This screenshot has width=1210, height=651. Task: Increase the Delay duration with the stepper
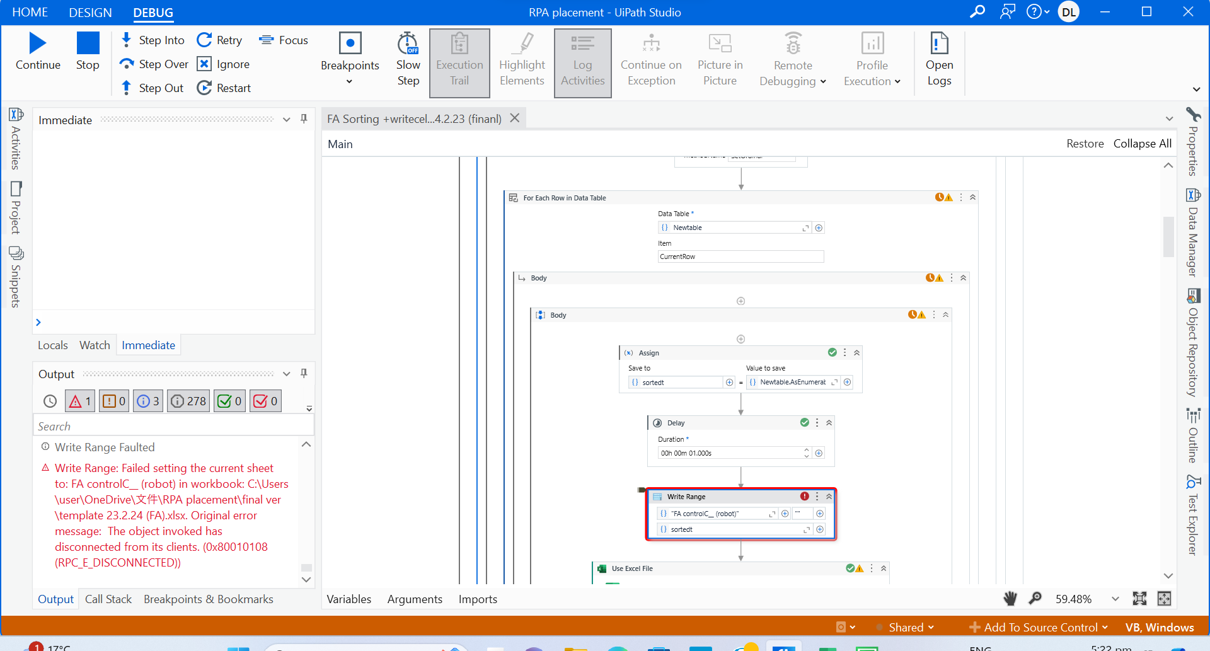click(806, 449)
